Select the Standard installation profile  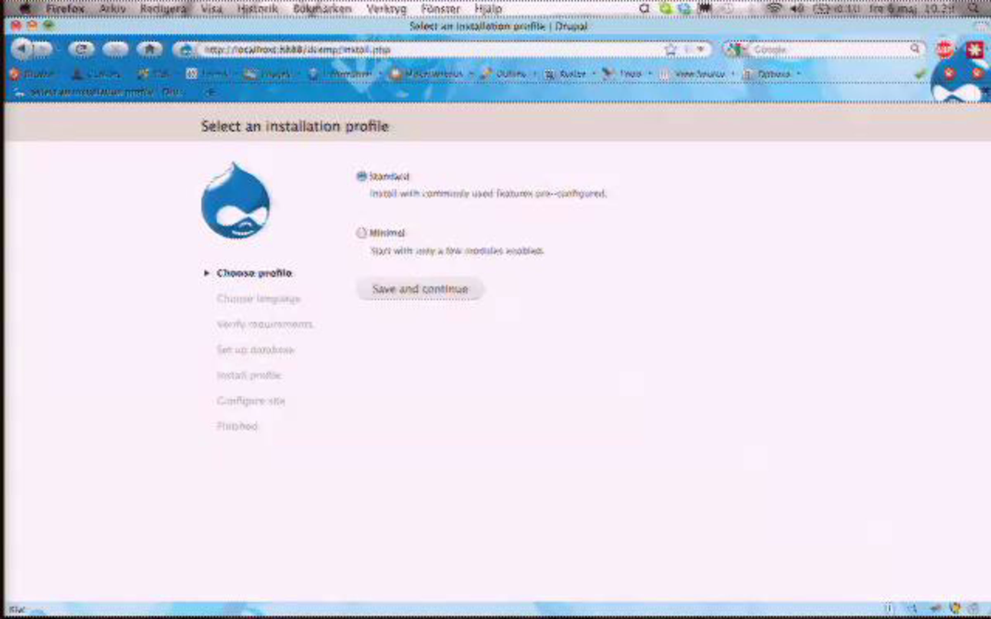(361, 177)
